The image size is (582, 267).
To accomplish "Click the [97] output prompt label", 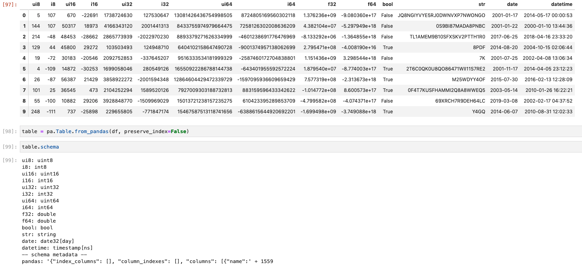I will (x=10, y=4).
